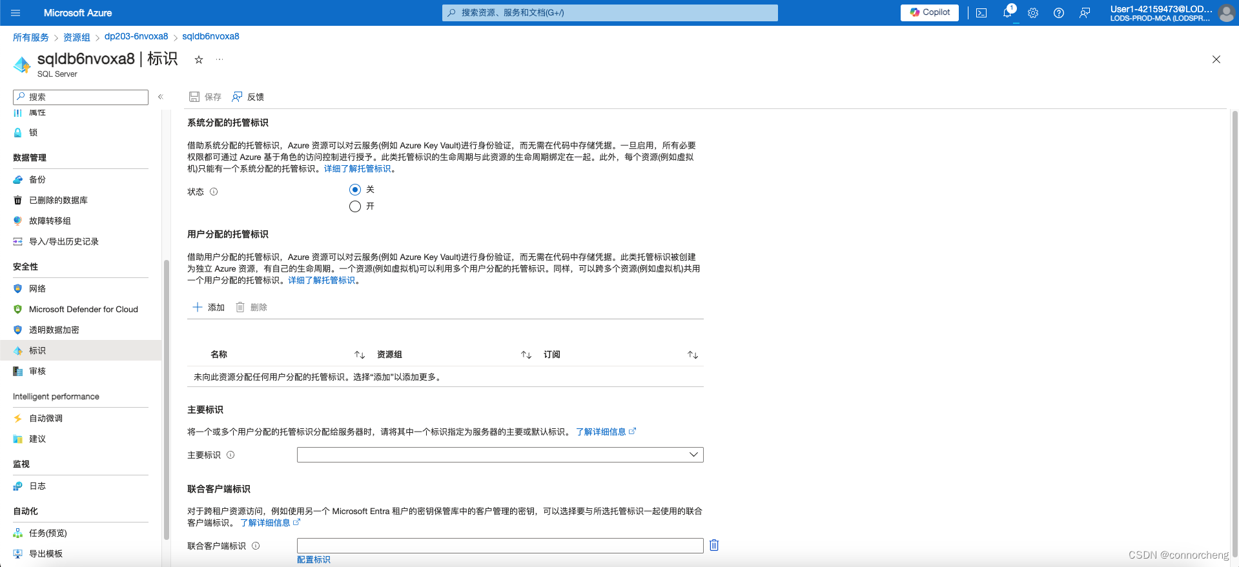
Task: Open top bar feedback icon
Action: 1085,13
